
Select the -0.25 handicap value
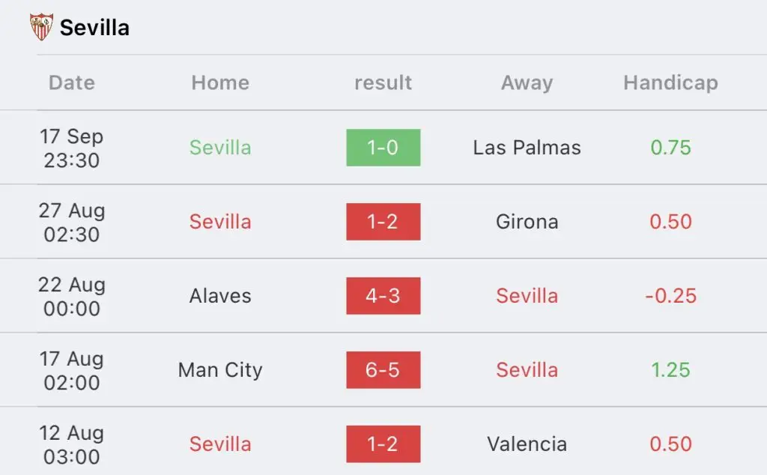670,295
